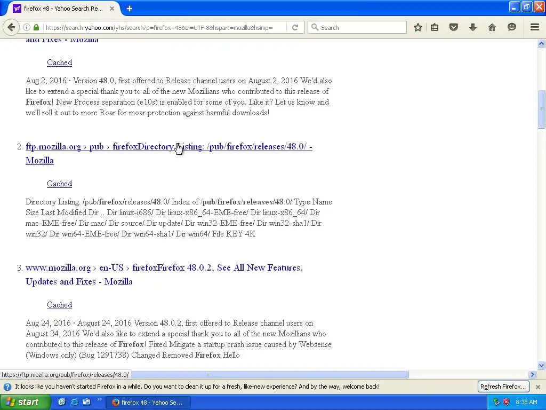546x410 pixels.
Task: Click the magnifier icon in Search box
Action: coord(315,27)
